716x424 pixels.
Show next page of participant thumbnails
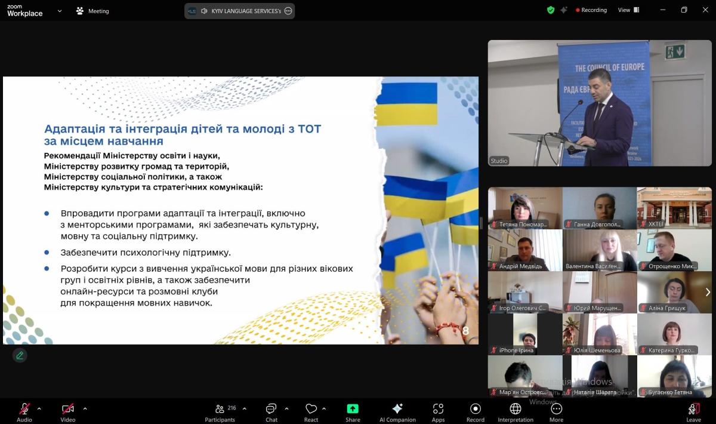[708, 292]
